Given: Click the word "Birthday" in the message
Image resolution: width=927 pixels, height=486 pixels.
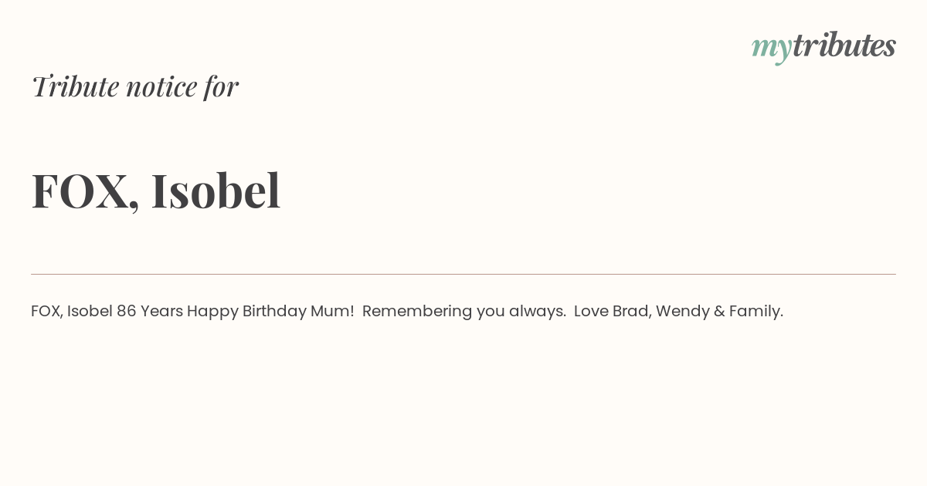Looking at the screenshot, I should pos(274,312).
